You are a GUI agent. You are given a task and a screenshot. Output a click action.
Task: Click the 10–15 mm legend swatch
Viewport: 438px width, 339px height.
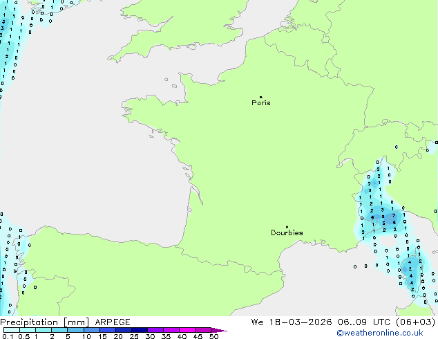click(92, 330)
